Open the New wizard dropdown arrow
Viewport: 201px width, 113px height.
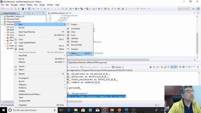tap(5, 9)
